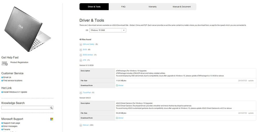
Task: Click the OS dropdown arrow button
Action: (124, 30)
